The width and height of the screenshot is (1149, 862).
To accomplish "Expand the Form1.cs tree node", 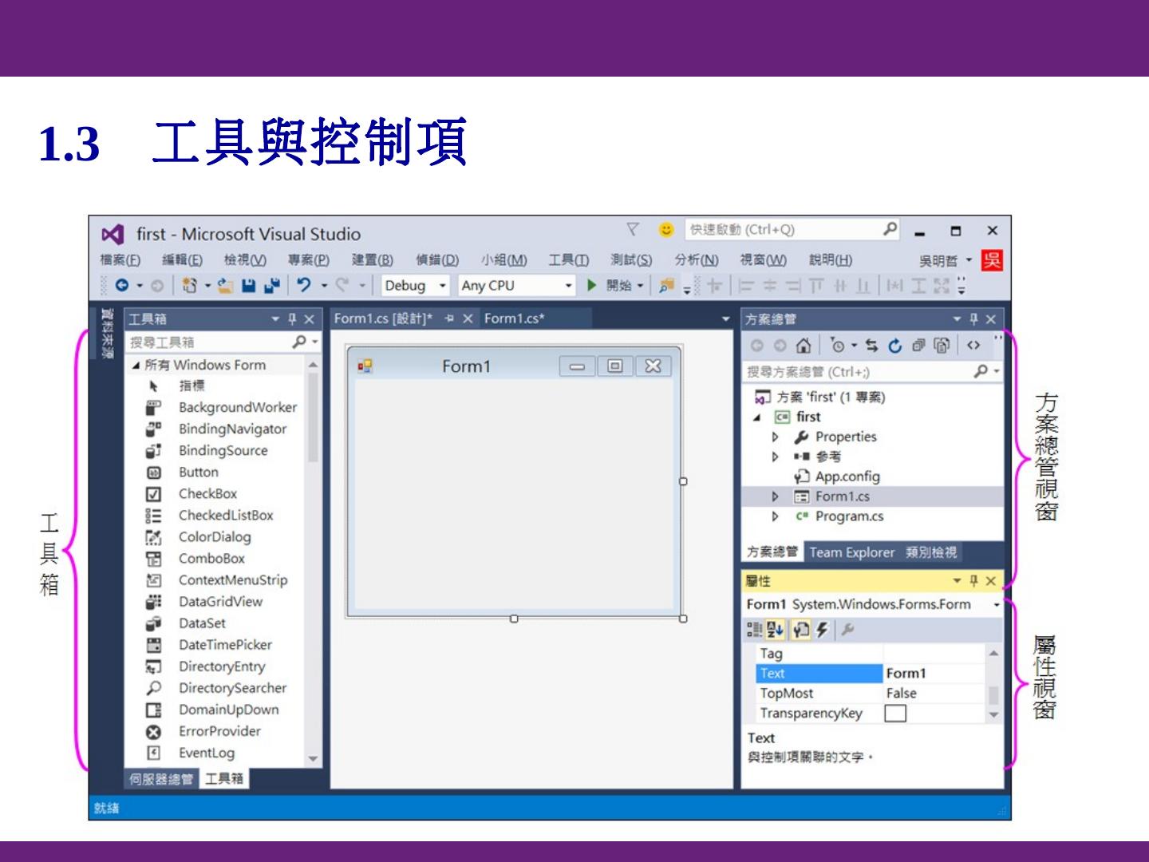I will pyautogui.click(x=775, y=496).
